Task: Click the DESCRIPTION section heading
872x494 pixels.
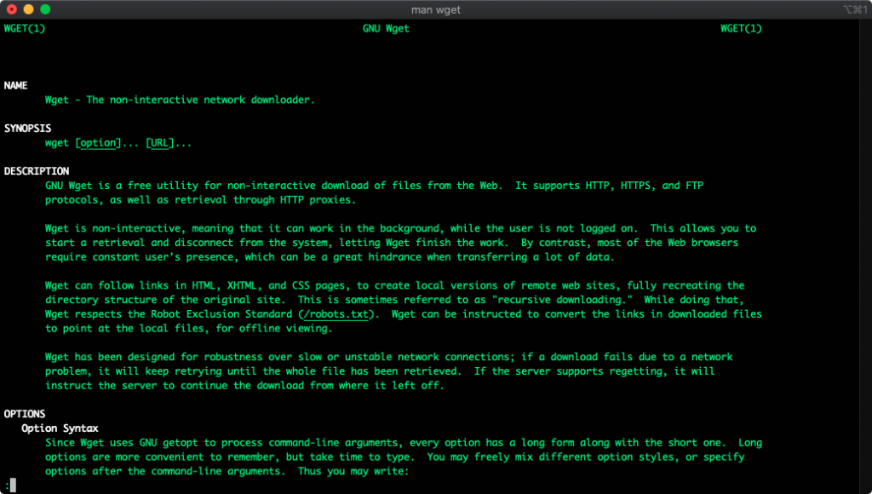Action: pos(37,171)
